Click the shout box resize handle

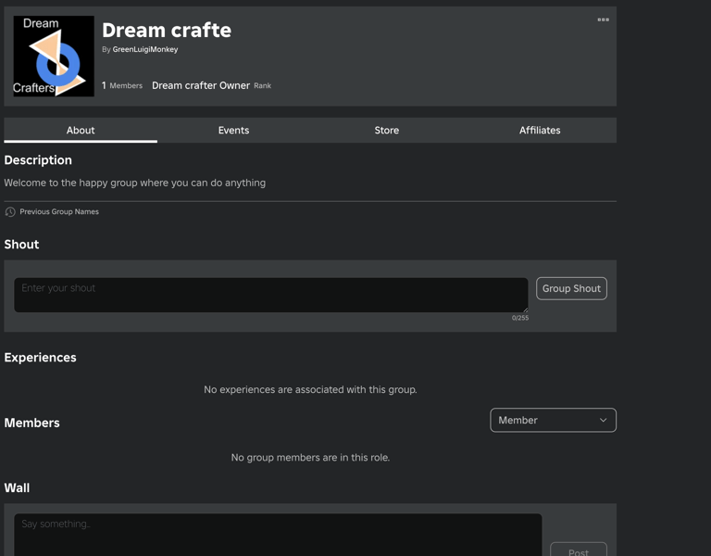[525, 310]
